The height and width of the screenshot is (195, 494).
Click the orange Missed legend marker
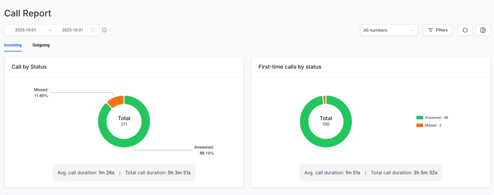(x=419, y=125)
